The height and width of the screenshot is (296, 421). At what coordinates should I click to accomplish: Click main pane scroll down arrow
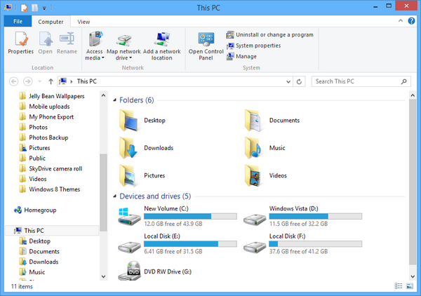click(x=413, y=276)
